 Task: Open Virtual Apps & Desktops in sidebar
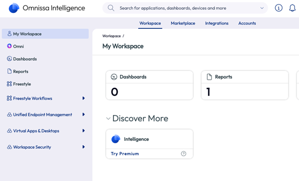36,131
